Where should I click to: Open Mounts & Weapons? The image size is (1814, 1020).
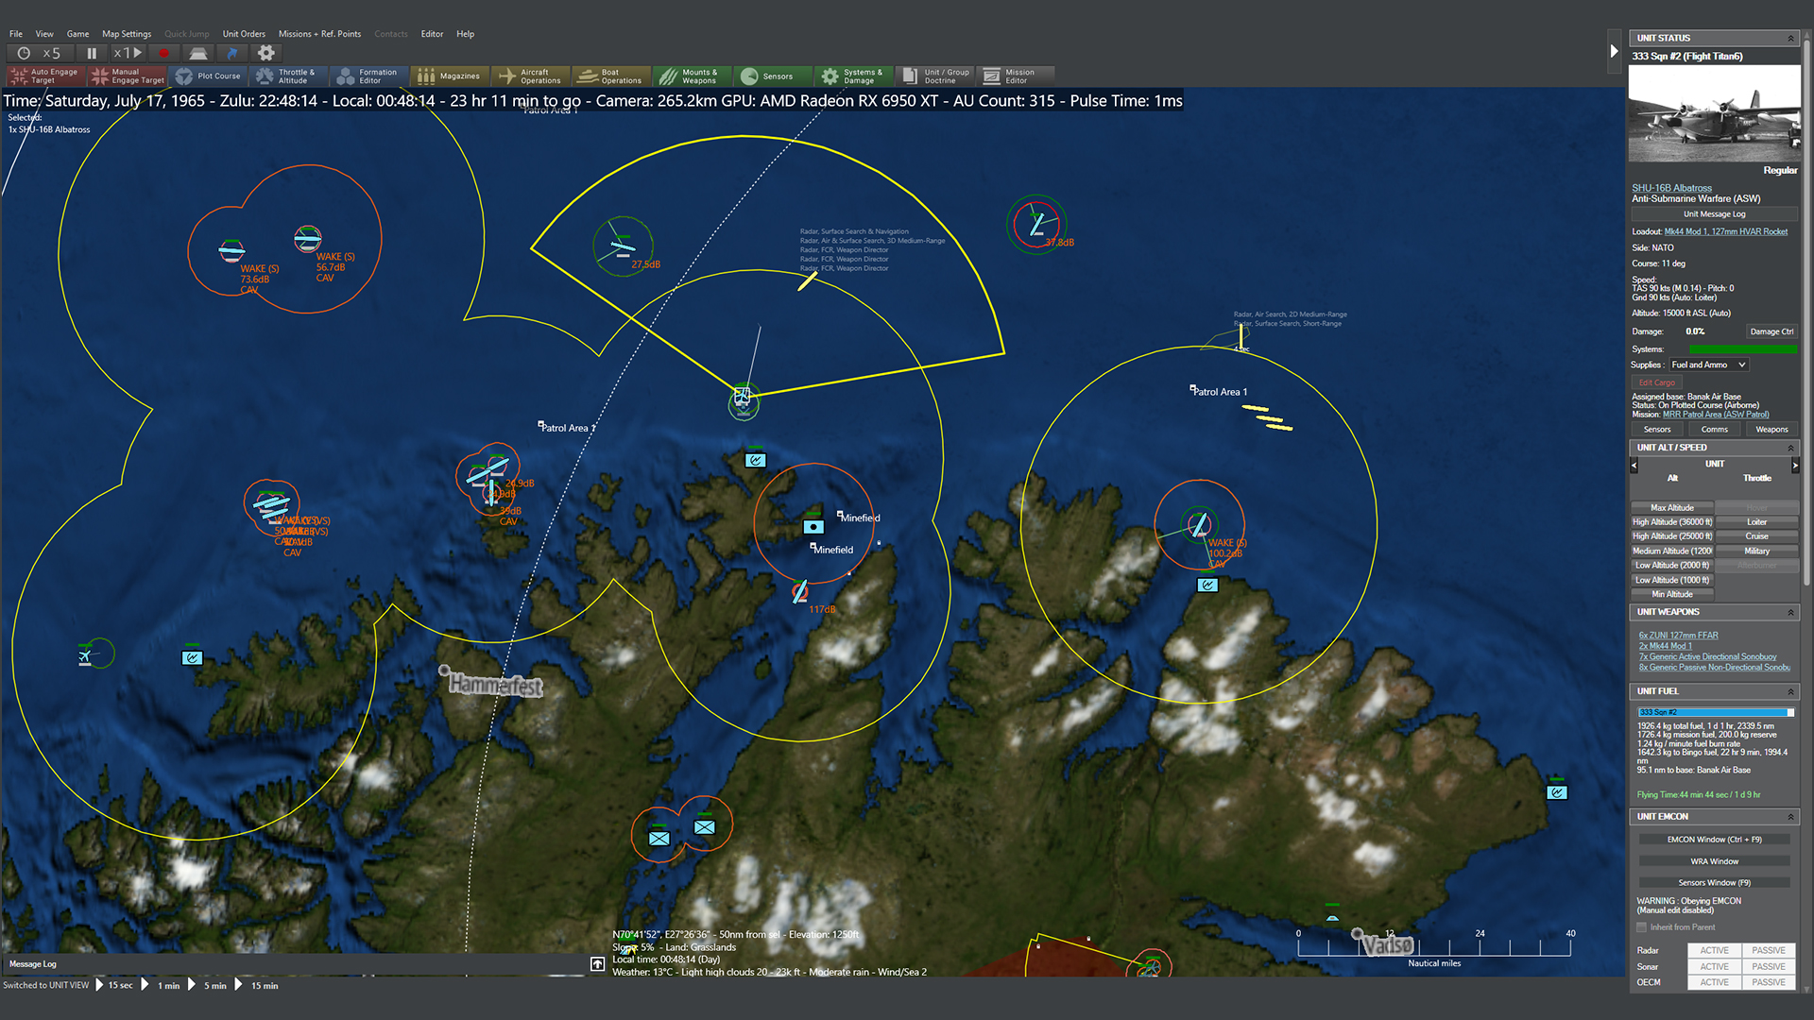click(693, 76)
